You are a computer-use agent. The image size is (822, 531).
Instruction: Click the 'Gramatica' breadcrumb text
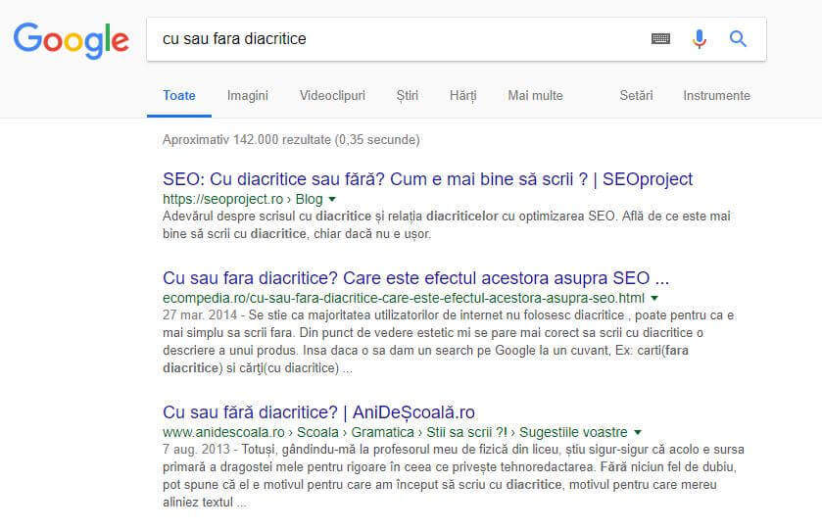[x=382, y=432]
